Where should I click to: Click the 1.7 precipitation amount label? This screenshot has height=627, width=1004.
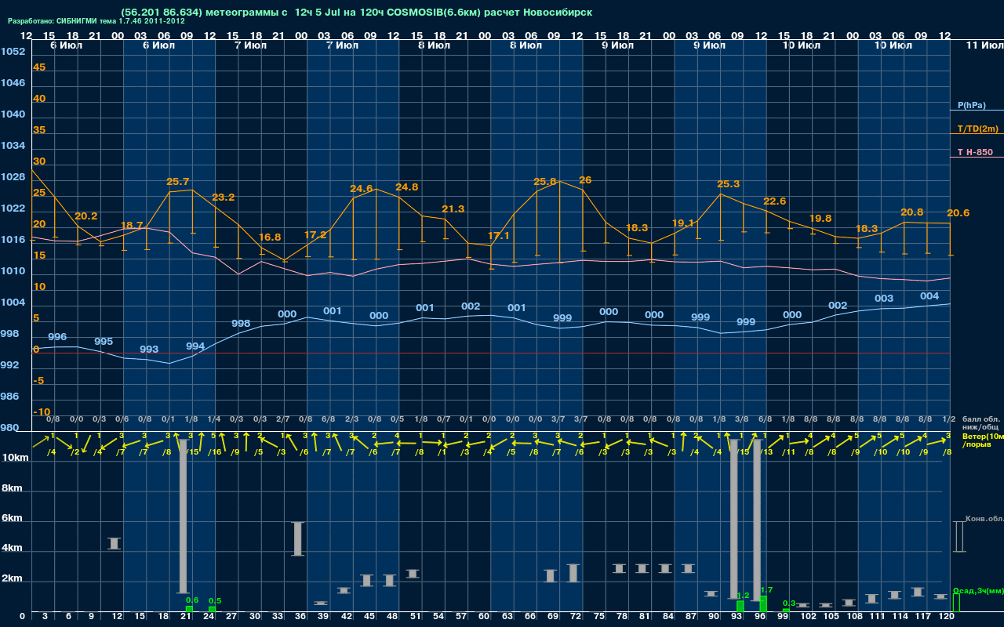coord(766,590)
